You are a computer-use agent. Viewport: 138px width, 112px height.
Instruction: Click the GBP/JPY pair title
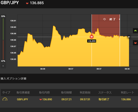pos(10,3)
